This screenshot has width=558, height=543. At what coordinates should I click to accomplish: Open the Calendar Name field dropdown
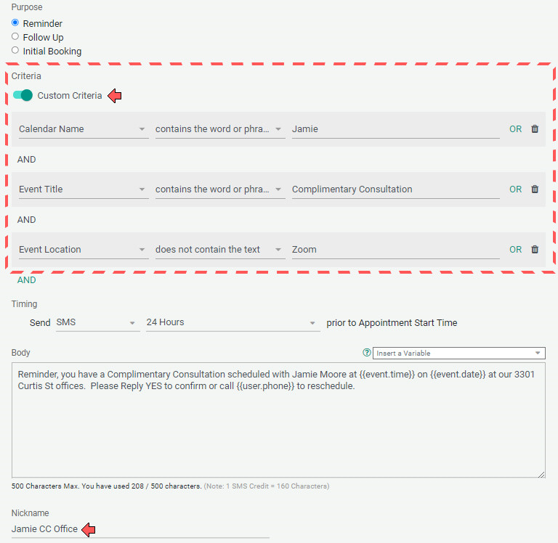(84, 129)
